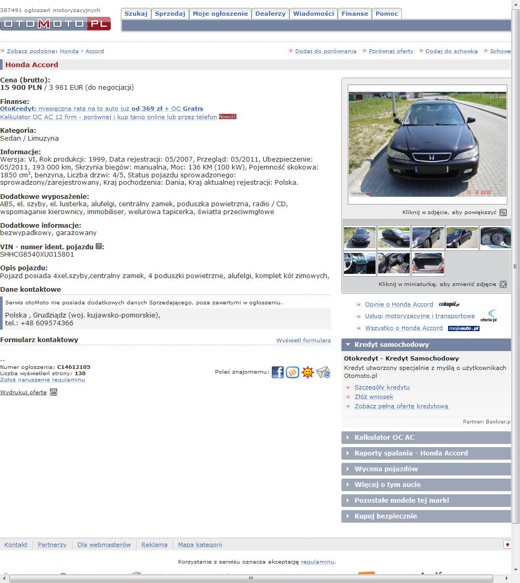Click the cokupić.pl logo

point(449,304)
